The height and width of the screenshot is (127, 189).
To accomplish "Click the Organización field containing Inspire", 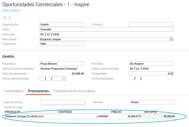I will click(x=62, y=25).
